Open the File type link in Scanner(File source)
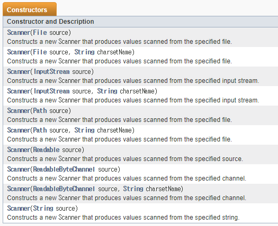Screen dimensions: 278x226 coord(40,33)
